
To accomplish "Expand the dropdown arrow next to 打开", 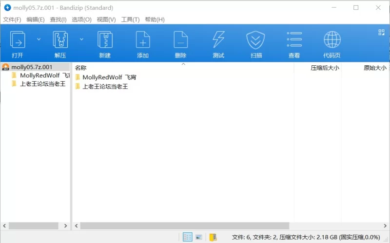I will coord(39,39).
